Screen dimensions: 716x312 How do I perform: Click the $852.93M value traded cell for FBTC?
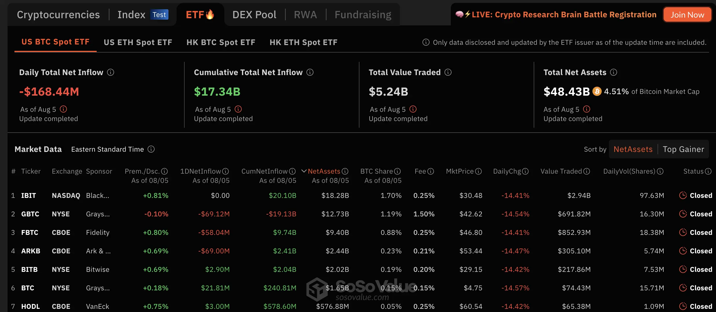coord(574,233)
